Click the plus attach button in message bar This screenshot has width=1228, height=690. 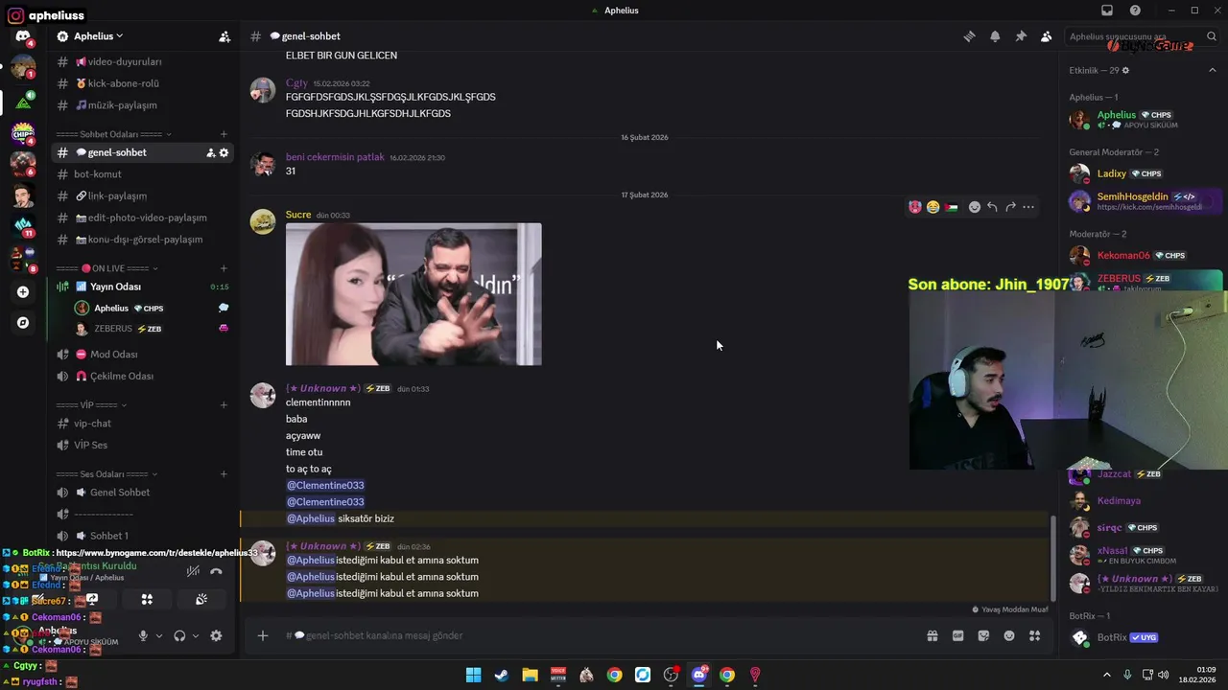[x=262, y=635]
